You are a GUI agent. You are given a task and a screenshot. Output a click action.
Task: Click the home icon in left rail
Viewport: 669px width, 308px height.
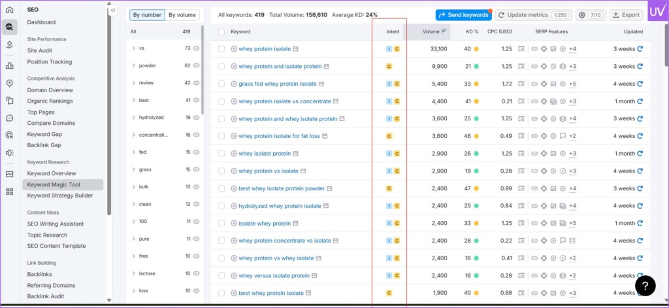[9, 10]
